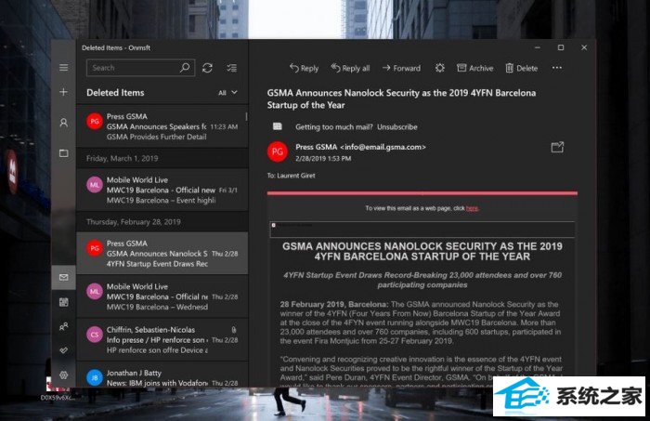The height and width of the screenshot is (421, 650).
Task: Click the attachment paperclip on Chiffrin message
Action: coord(234,329)
